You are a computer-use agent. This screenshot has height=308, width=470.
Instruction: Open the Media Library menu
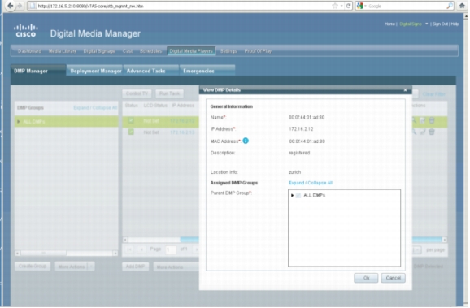pos(63,51)
